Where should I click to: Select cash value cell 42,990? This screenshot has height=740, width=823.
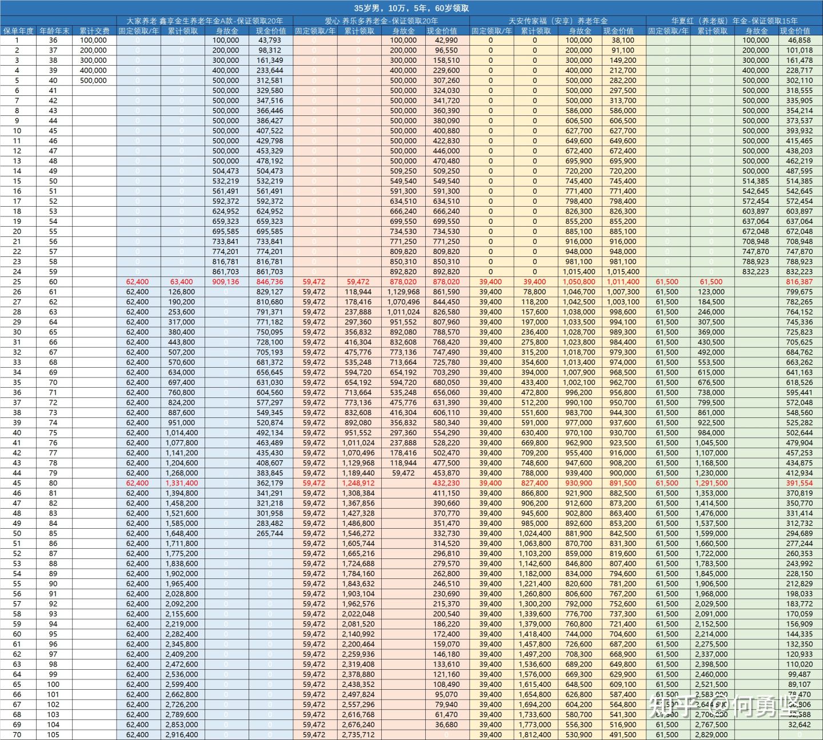(x=446, y=41)
